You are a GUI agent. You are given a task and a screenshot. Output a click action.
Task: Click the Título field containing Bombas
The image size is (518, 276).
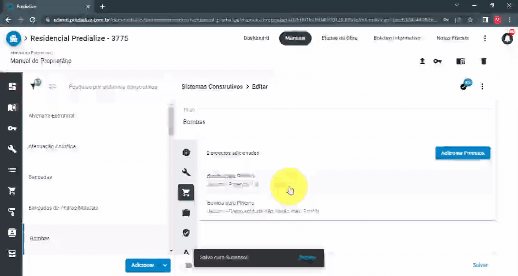tap(334, 122)
